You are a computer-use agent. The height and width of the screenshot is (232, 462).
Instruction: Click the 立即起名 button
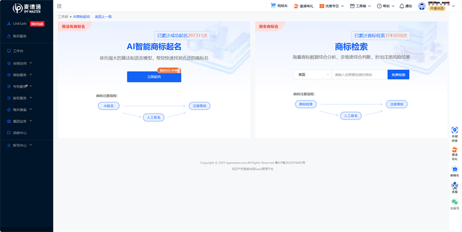click(154, 77)
